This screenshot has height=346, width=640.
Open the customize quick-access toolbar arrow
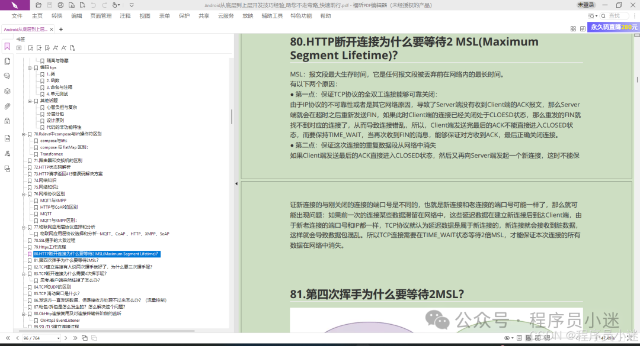pos(132,5)
